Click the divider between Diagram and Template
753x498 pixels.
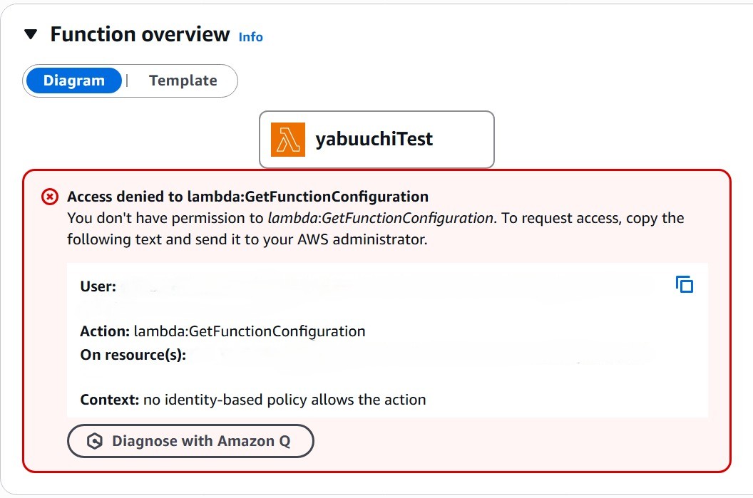127,81
